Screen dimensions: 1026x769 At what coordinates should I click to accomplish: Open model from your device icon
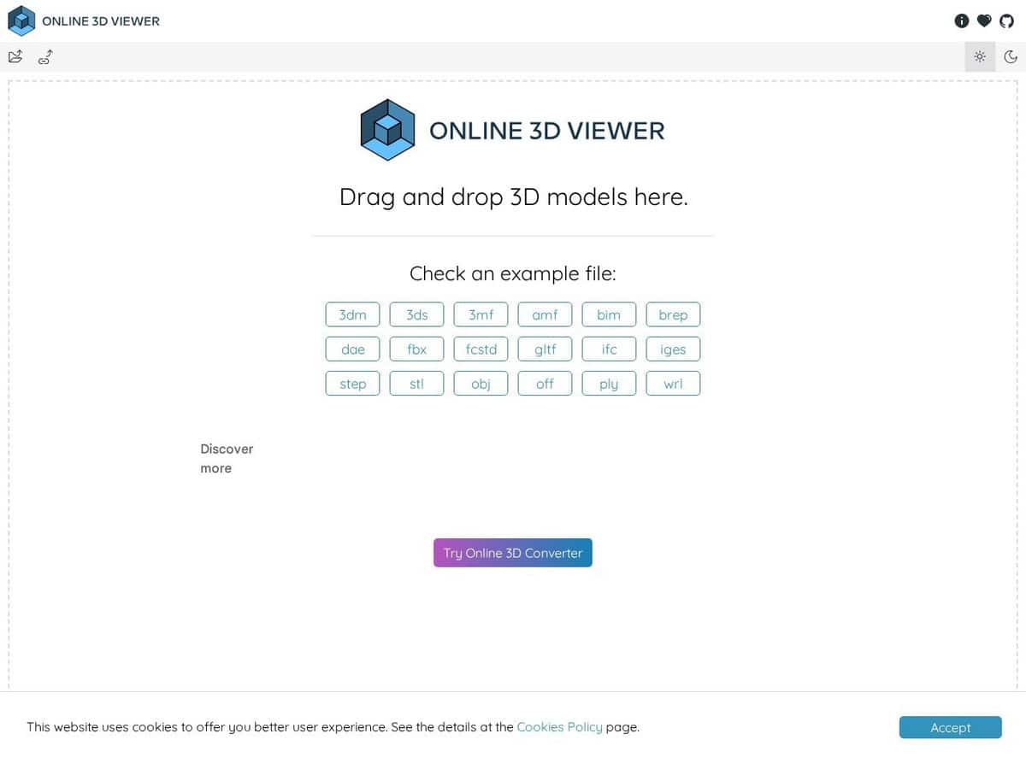point(15,57)
